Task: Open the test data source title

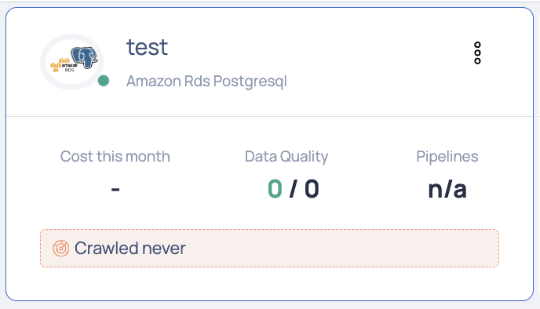Action: click(x=147, y=47)
